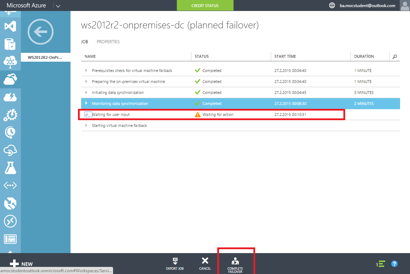The height and width of the screenshot is (274, 410).
Task: Click the New plus button
Action: click(x=21, y=264)
